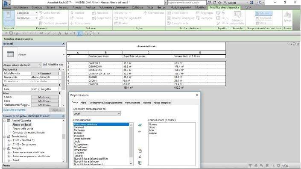301x169 pixels.
Task: Click the favorites star icon in title bar
Action: coord(219,3)
